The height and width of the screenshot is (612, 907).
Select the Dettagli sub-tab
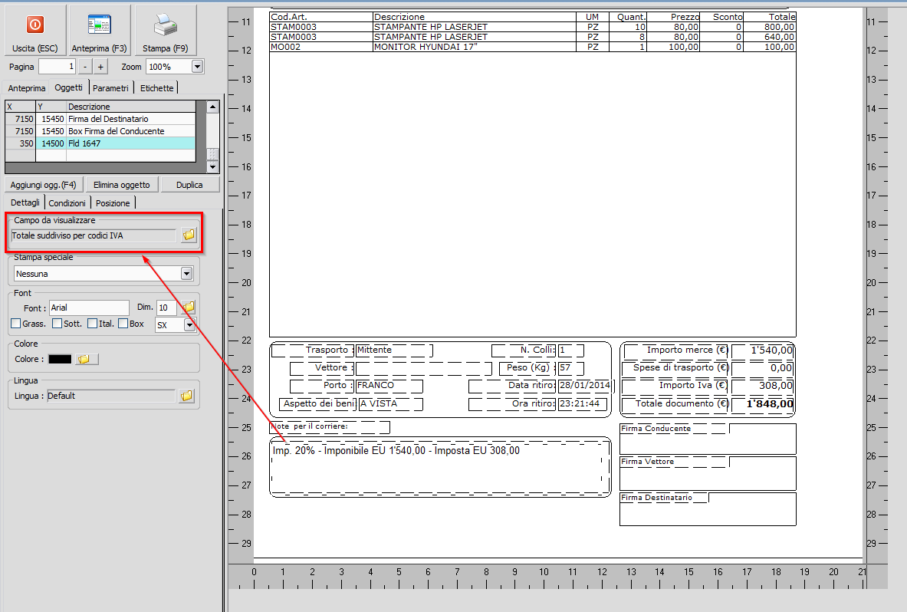[x=25, y=202]
